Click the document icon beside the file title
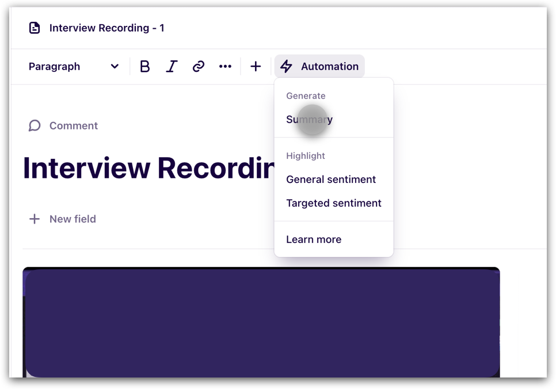The image size is (556, 389). pyautogui.click(x=35, y=28)
